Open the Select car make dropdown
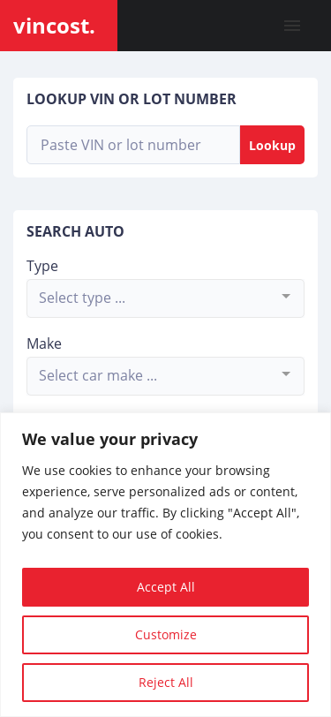This screenshot has width=331, height=717. [166, 376]
